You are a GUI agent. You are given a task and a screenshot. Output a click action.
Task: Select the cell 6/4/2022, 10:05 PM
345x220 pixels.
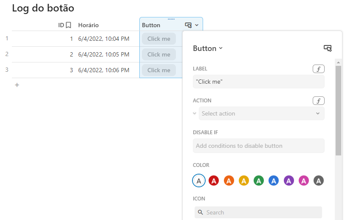pos(104,54)
